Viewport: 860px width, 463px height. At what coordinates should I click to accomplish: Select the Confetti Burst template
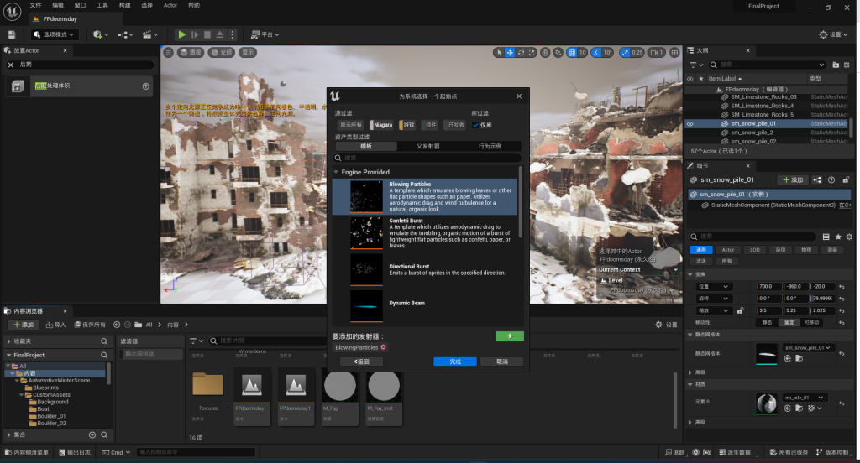pyautogui.click(x=425, y=233)
